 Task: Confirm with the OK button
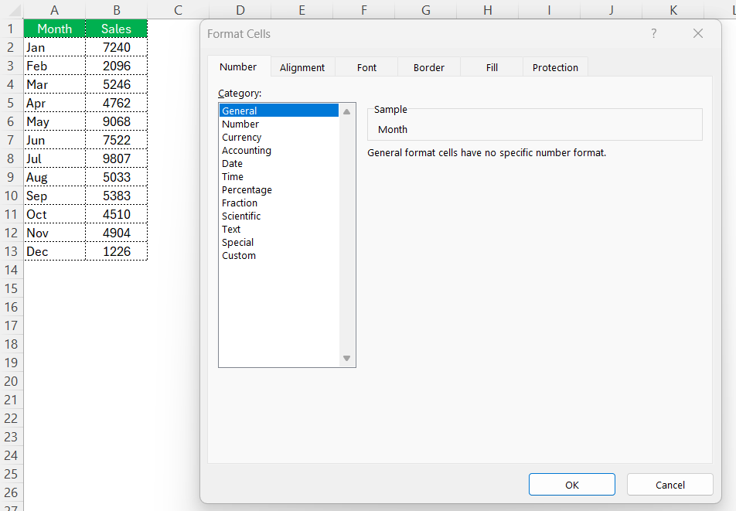point(572,485)
